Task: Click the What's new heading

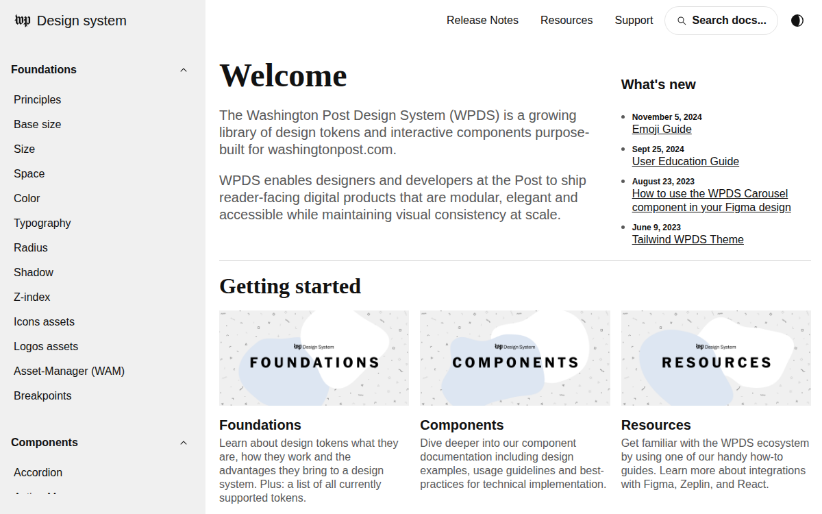Action: pyautogui.click(x=658, y=84)
